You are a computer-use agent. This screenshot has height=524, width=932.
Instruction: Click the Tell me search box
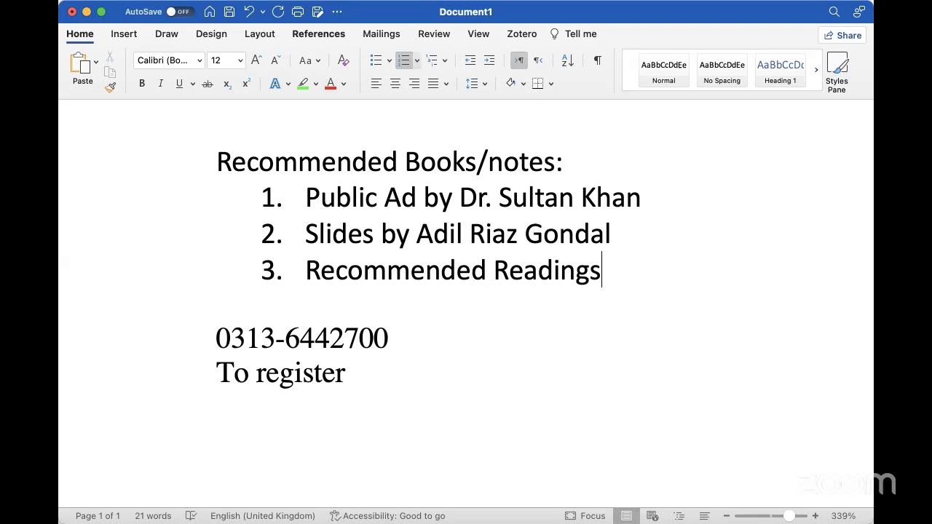(574, 33)
